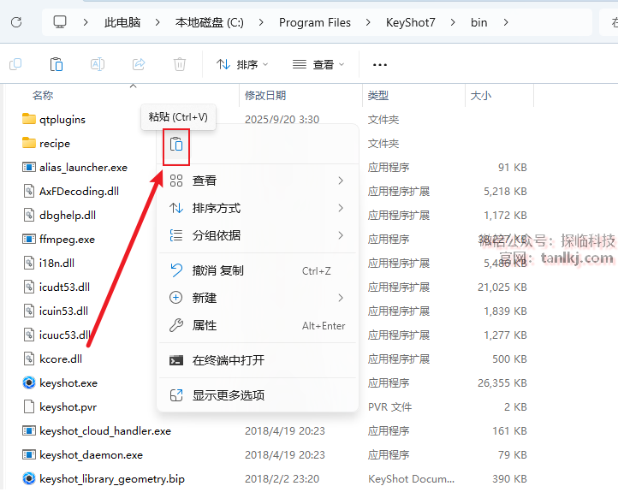The image size is (618, 492).
Task: Click the 2025/9/20 3:30 date cell
Action: [x=282, y=119]
